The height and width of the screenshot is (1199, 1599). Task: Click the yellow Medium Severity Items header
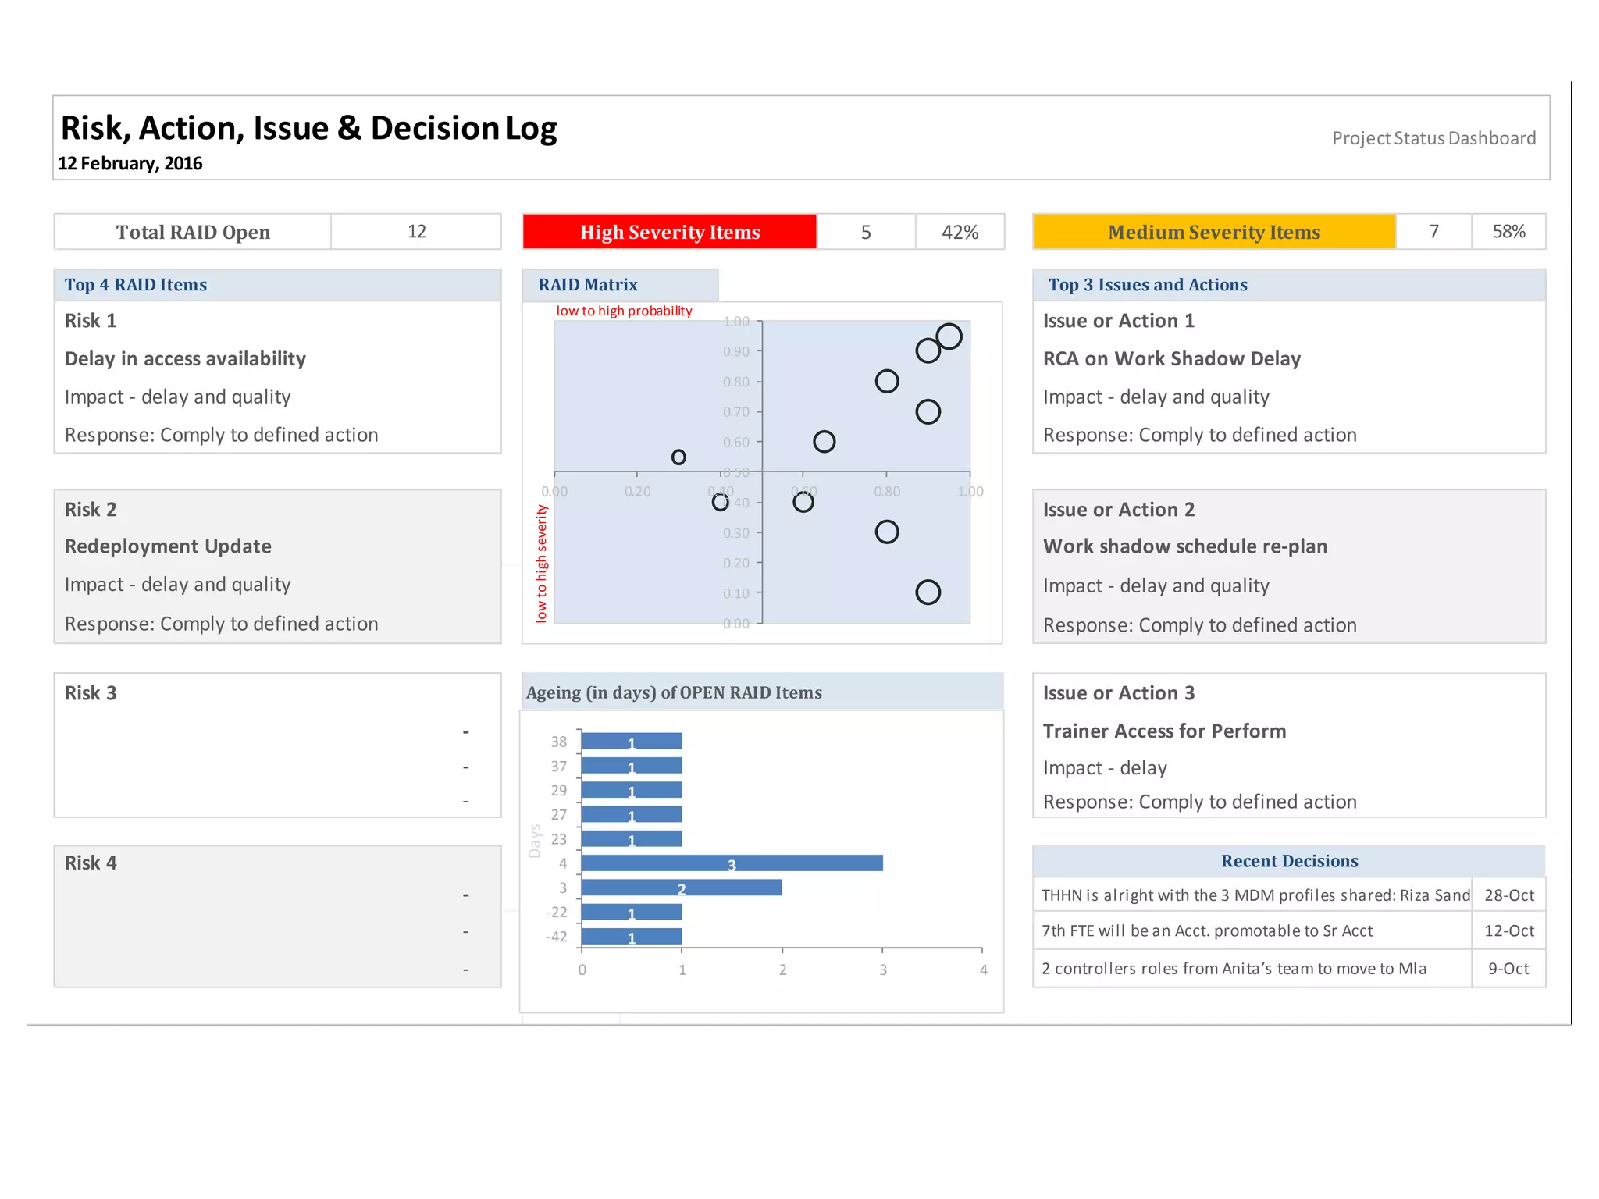1213,232
